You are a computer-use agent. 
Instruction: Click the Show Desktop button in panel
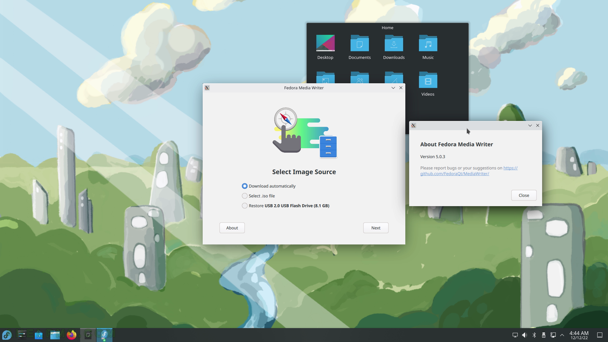600,335
